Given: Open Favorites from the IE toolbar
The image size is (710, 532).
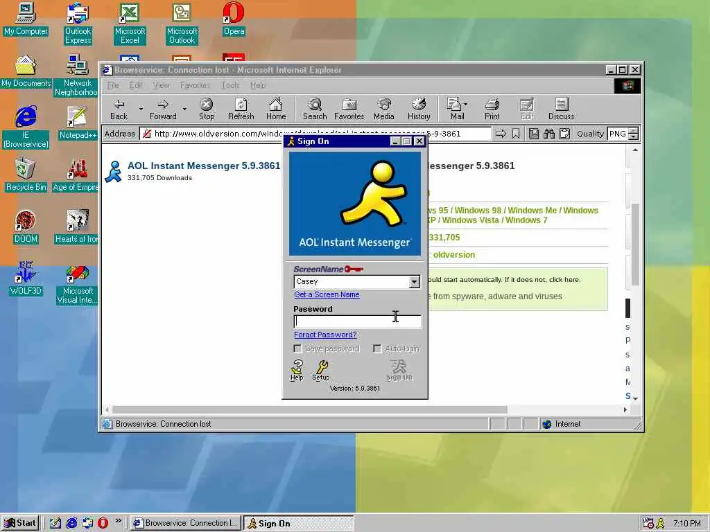Looking at the screenshot, I should (x=349, y=109).
